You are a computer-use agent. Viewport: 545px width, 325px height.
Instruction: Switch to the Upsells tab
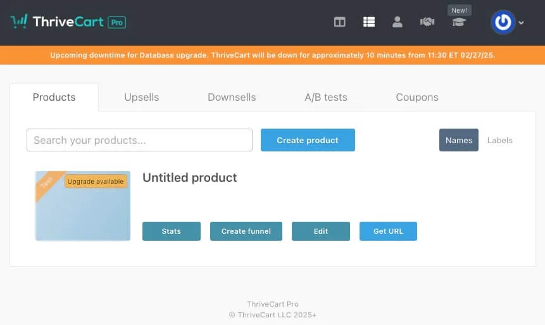click(141, 97)
